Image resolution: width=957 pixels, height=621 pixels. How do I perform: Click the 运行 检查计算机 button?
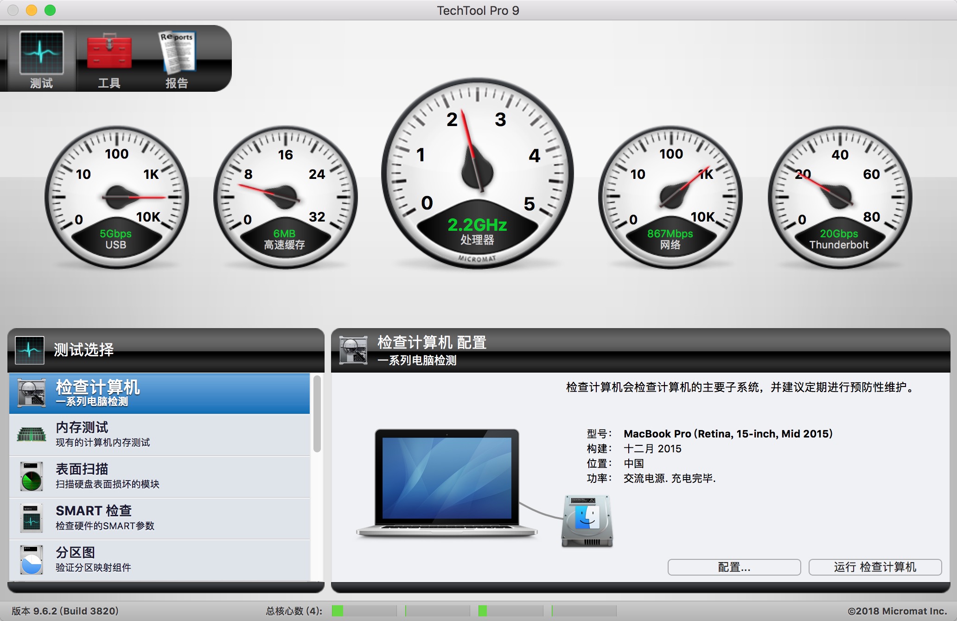(x=875, y=567)
